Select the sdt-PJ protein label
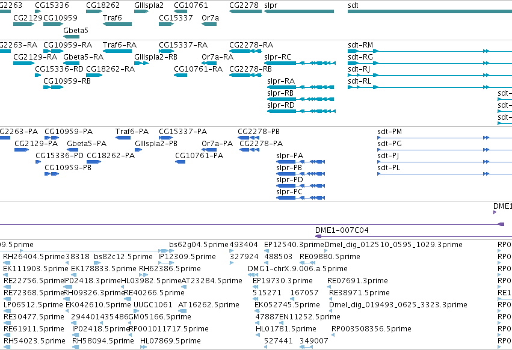The image size is (512, 350). 388,156
